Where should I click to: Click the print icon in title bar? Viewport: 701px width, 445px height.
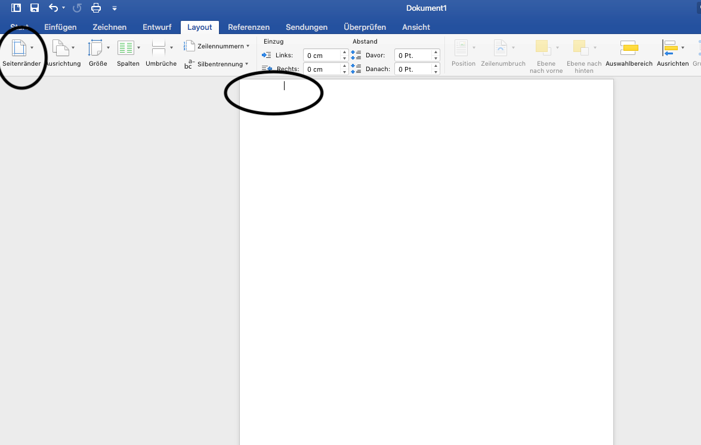pyautogui.click(x=95, y=8)
